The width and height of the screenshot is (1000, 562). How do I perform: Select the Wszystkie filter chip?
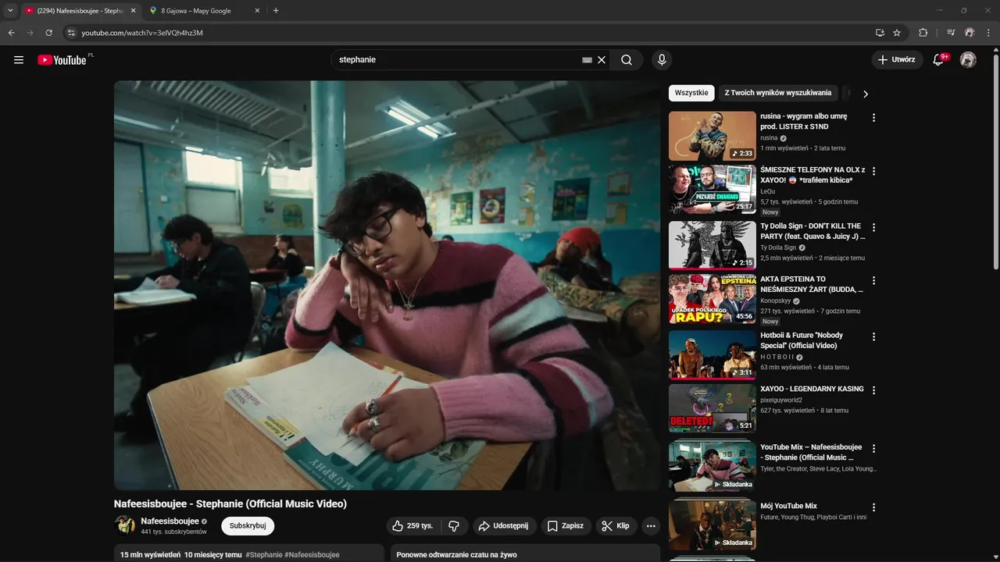pyautogui.click(x=691, y=93)
